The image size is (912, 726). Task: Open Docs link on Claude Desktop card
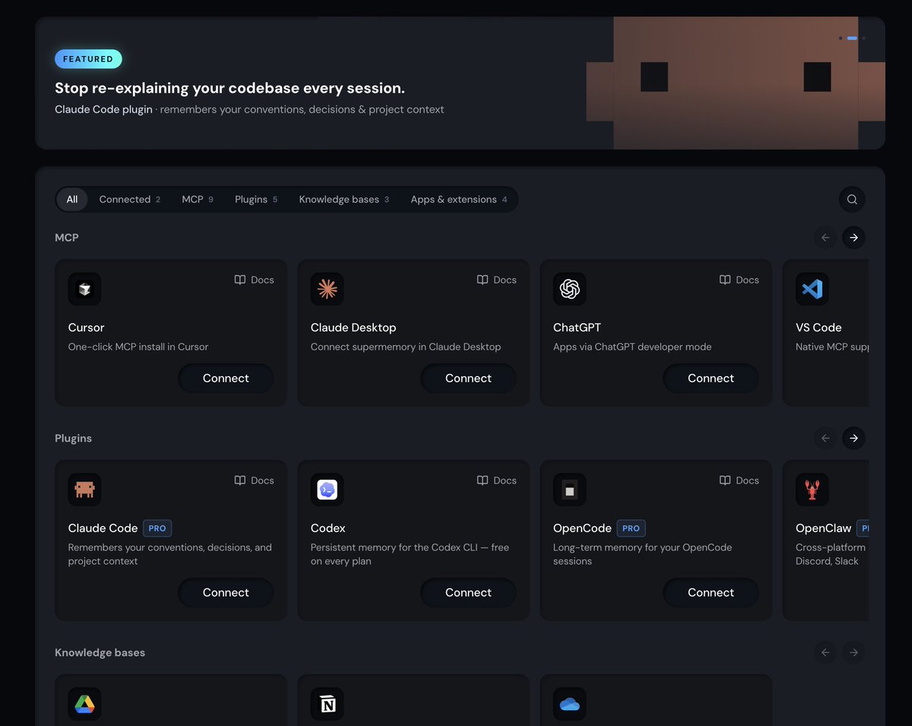coord(496,280)
